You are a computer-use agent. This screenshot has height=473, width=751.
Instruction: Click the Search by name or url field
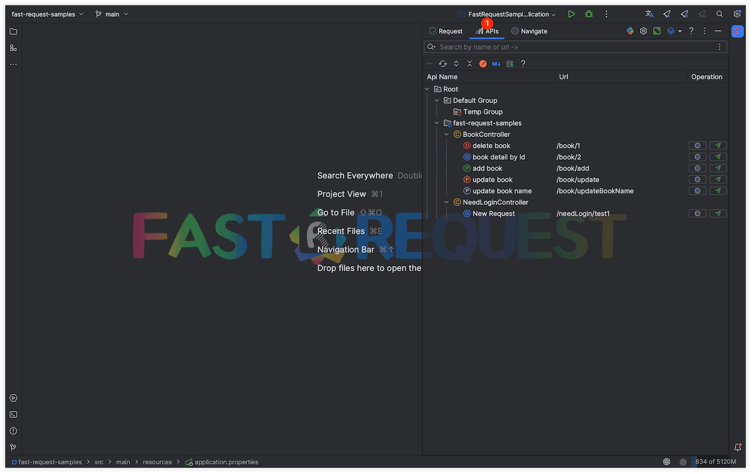coord(573,47)
